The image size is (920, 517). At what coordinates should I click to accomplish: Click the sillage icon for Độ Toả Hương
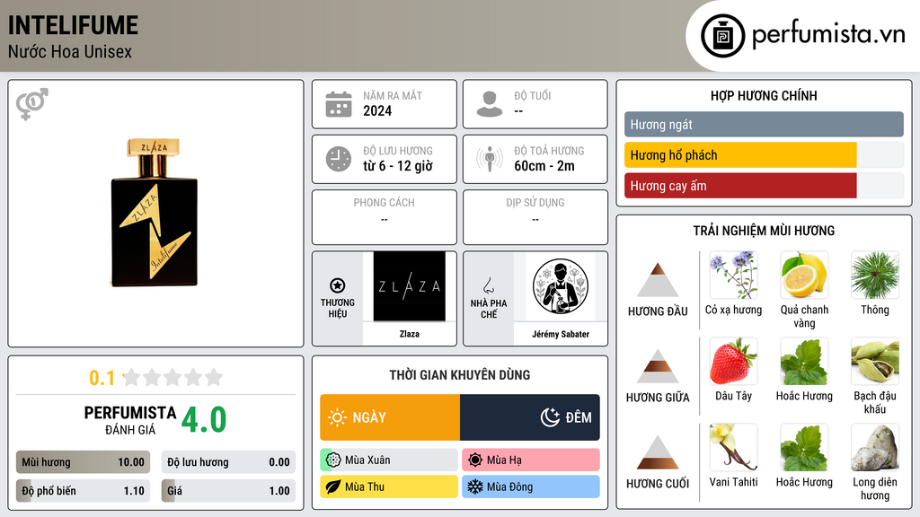tap(490, 159)
